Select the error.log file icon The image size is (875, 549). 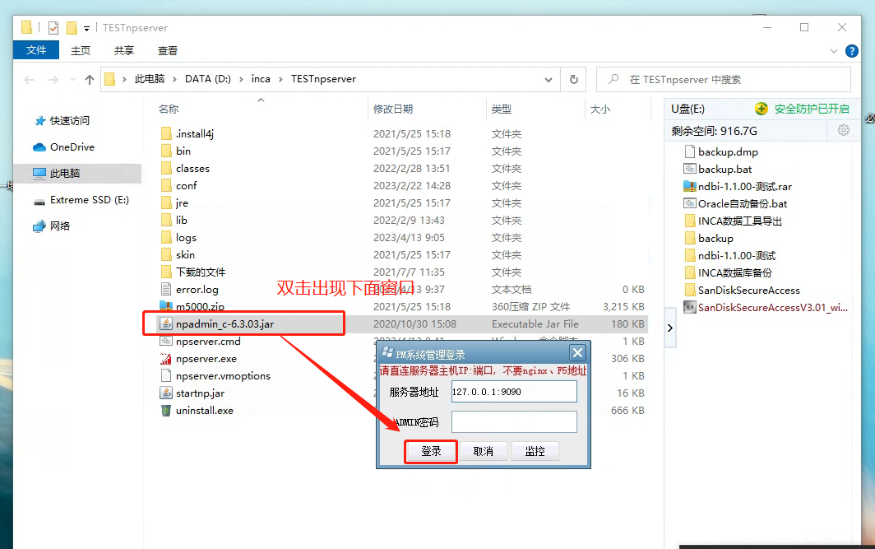166,289
